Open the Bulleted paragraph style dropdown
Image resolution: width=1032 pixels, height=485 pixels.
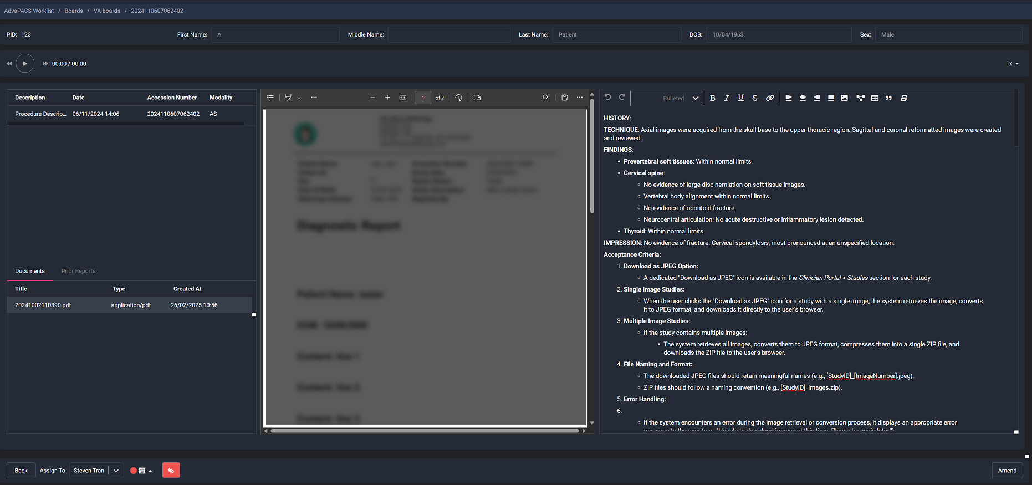coord(681,98)
